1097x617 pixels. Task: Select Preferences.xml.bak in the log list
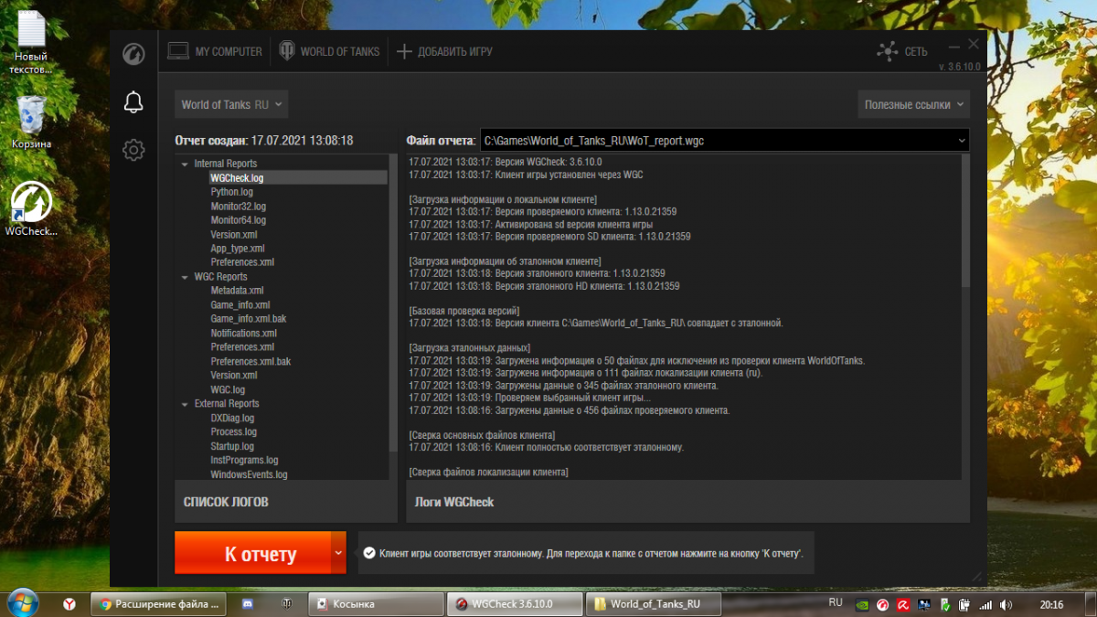250,361
